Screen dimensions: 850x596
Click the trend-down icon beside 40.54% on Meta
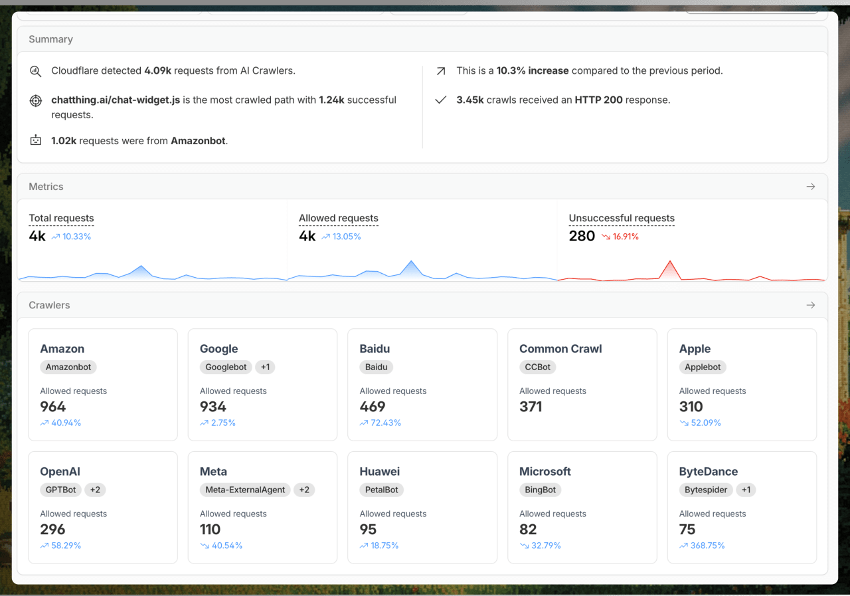click(x=204, y=546)
